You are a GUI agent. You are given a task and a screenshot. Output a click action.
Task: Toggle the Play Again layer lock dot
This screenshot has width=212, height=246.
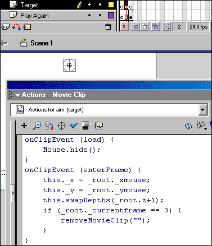click(100, 15)
